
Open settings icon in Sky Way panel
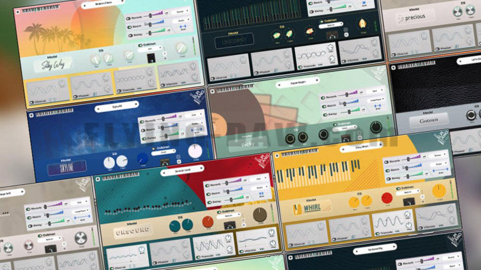click(18, 12)
